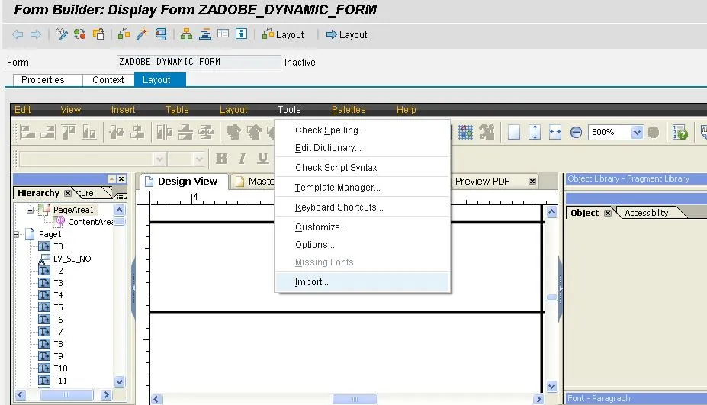Choose Import from Tools menu

tap(362, 282)
